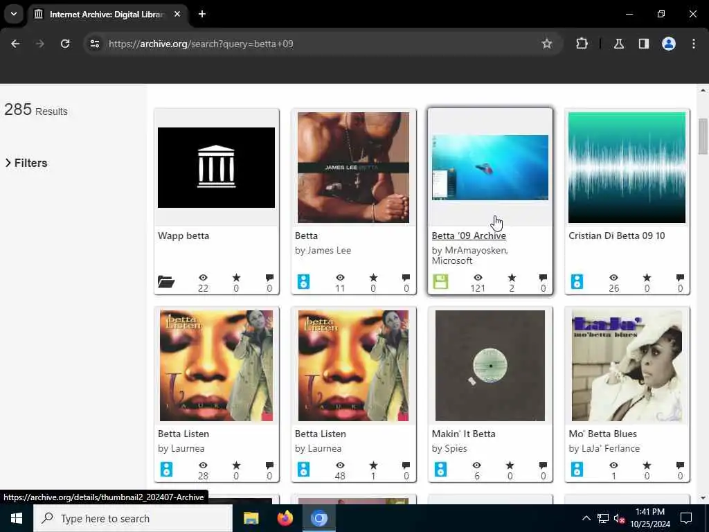The height and width of the screenshot is (532, 709).
Task: Close the Internet Archive tab
Action: pos(177,14)
